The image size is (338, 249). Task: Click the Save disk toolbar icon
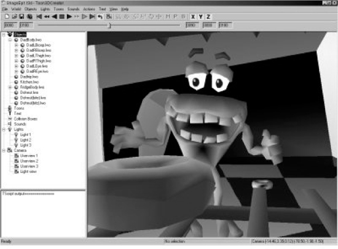22,17
